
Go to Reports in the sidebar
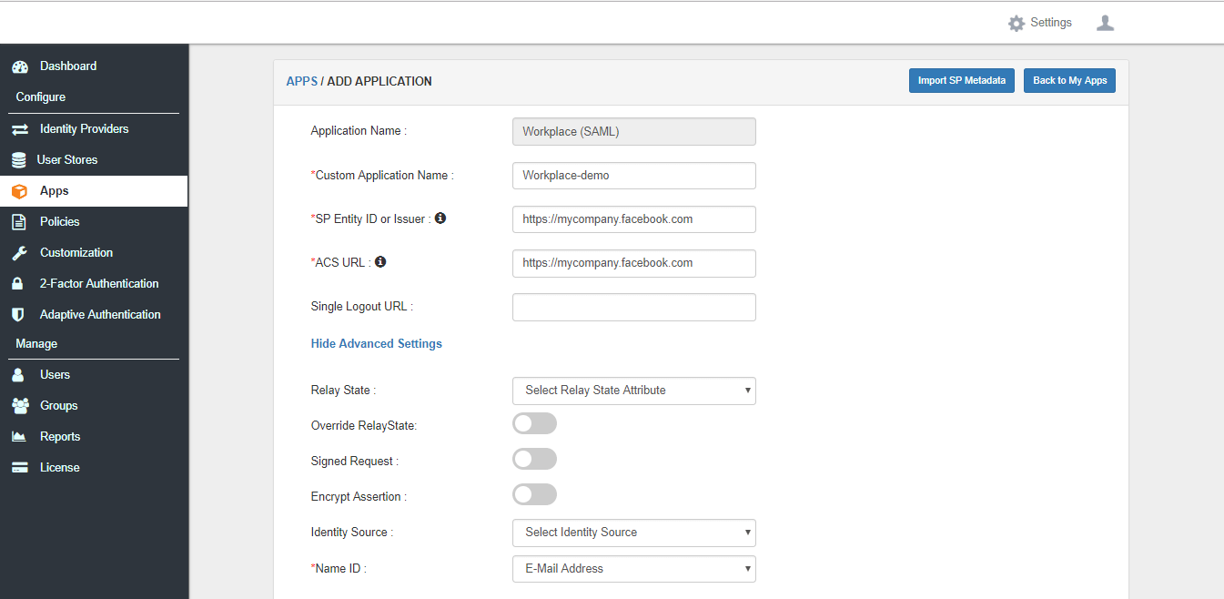click(x=60, y=437)
